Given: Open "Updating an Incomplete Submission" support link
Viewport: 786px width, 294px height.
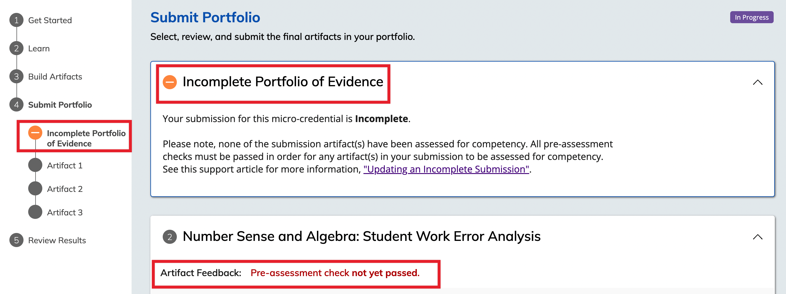Looking at the screenshot, I should click(x=446, y=169).
